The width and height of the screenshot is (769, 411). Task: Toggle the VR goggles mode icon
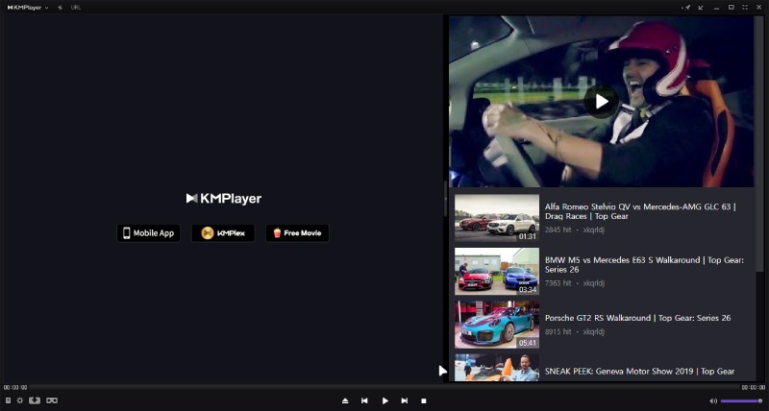pos(52,400)
